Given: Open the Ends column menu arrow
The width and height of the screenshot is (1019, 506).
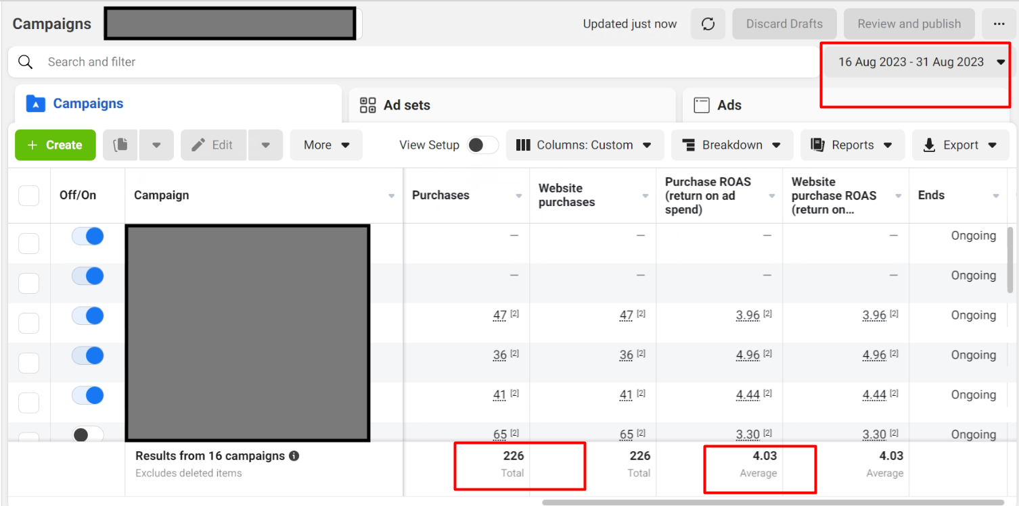Looking at the screenshot, I should coord(996,196).
